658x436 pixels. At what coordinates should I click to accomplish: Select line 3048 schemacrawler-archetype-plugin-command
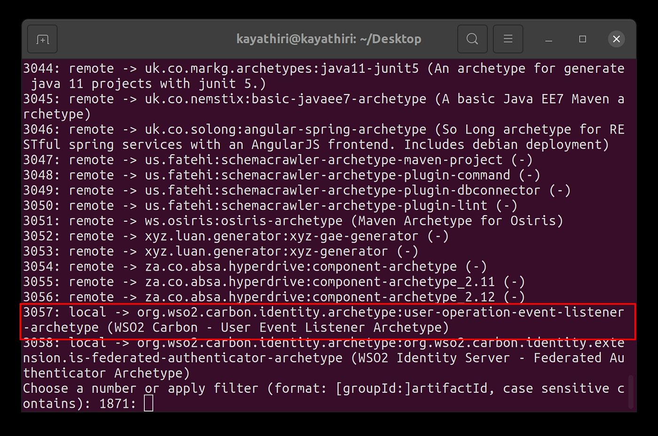(x=282, y=175)
